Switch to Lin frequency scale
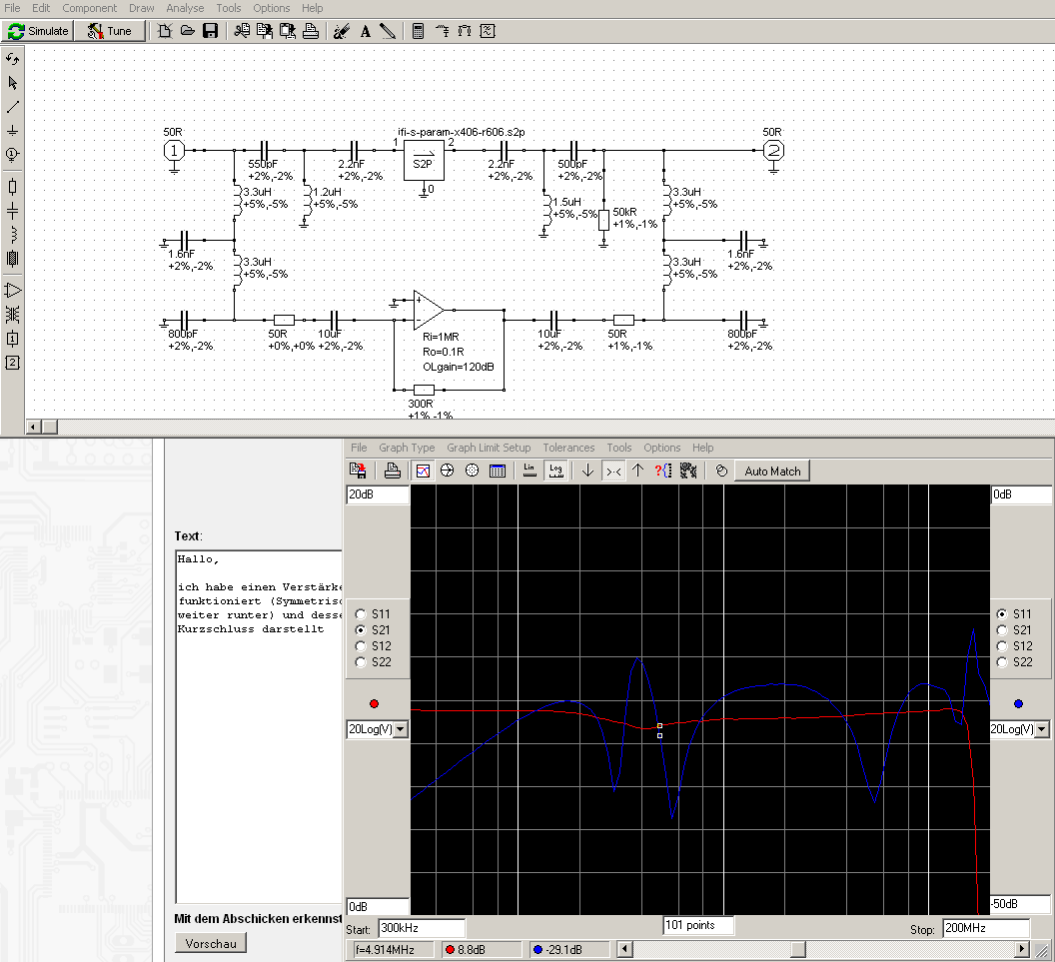Screen dimensions: 1055x962 529,471
